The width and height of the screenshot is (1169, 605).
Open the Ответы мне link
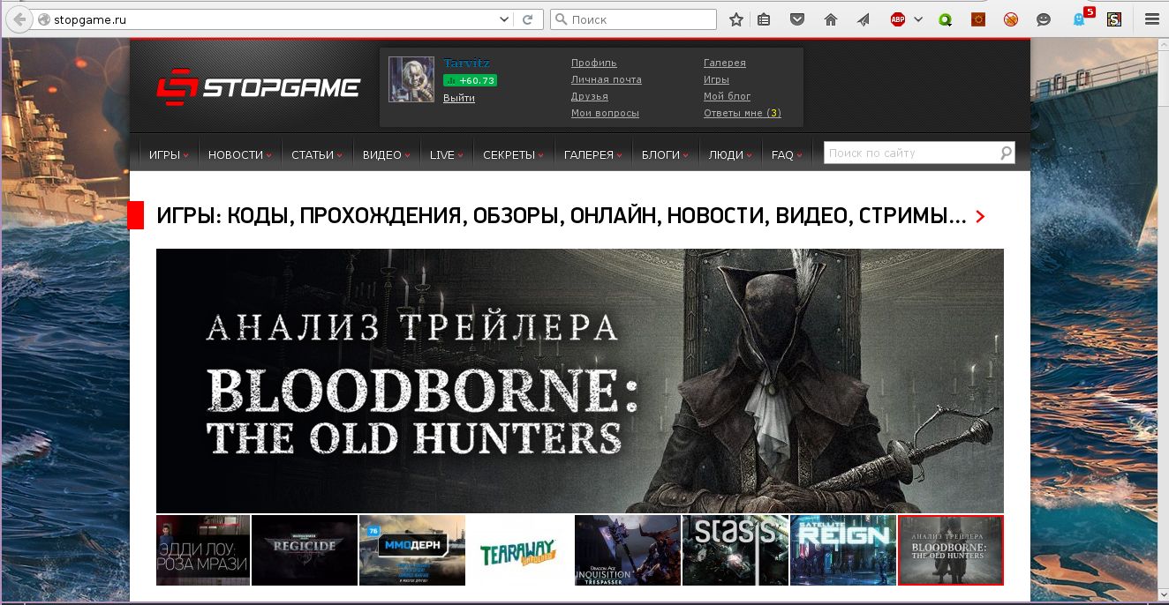743,113
